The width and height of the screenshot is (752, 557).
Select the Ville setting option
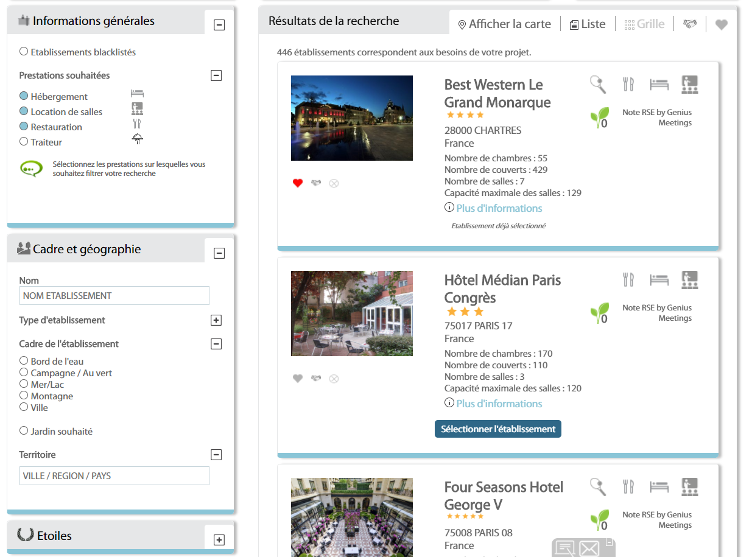tap(24, 407)
